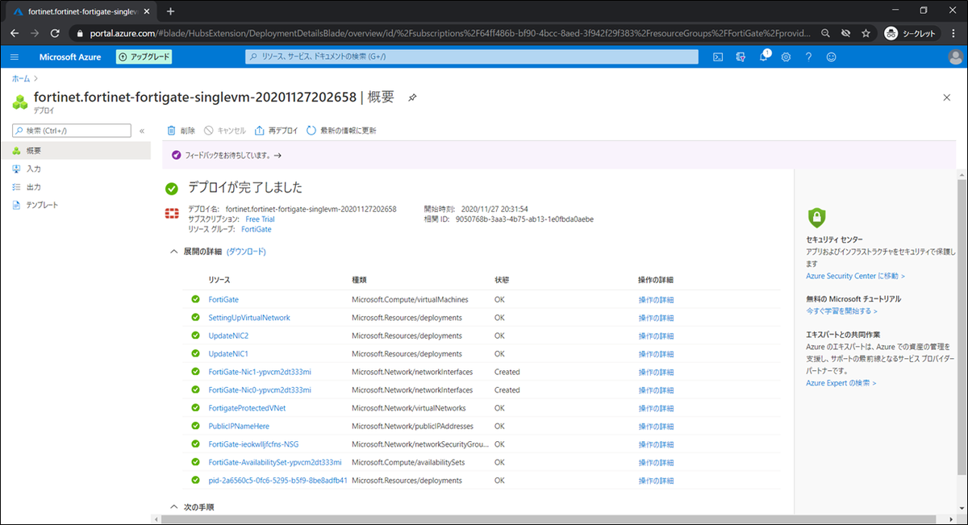Click the Azure Expert の検索 link
This screenshot has height=525, width=968.
(841, 383)
